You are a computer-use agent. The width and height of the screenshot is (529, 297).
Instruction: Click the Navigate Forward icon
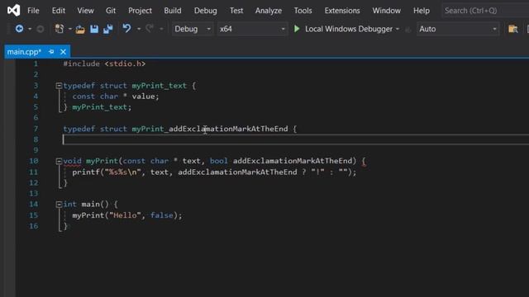(41, 29)
